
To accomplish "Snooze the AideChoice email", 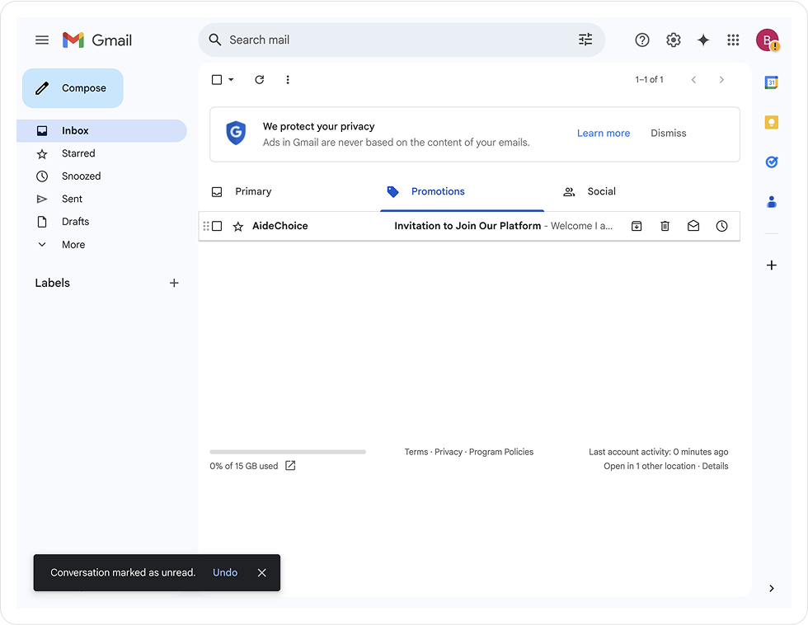I will (x=721, y=226).
